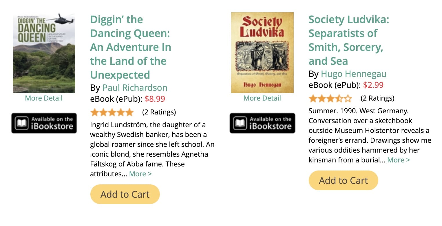Open More Detail under the Society Ludvika cover
The image size is (442, 226).
(x=262, y=98)
